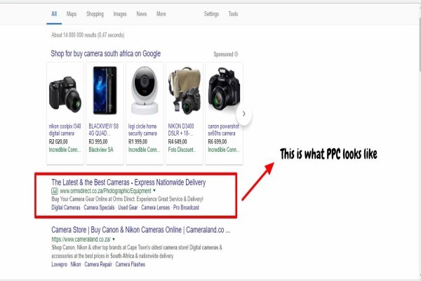
Task: Switch to the Maps tab
Action: [72, 14]
